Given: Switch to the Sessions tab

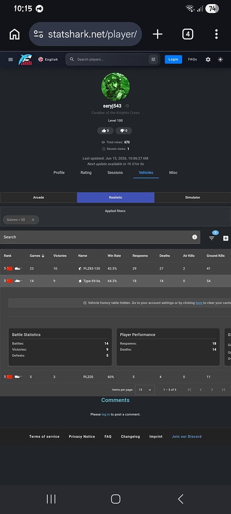Looking at the screenshot, I should pyautogui.click(x=115, y=173).
